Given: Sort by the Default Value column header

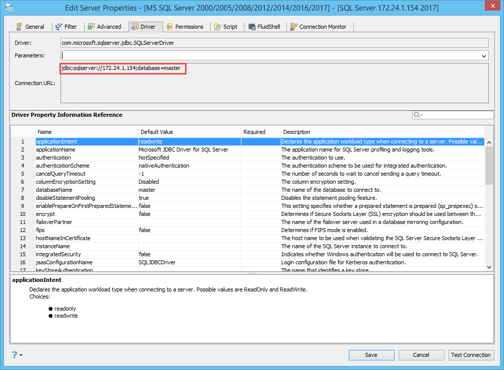Looking at the screenshot, I should [x=190, y=132].
